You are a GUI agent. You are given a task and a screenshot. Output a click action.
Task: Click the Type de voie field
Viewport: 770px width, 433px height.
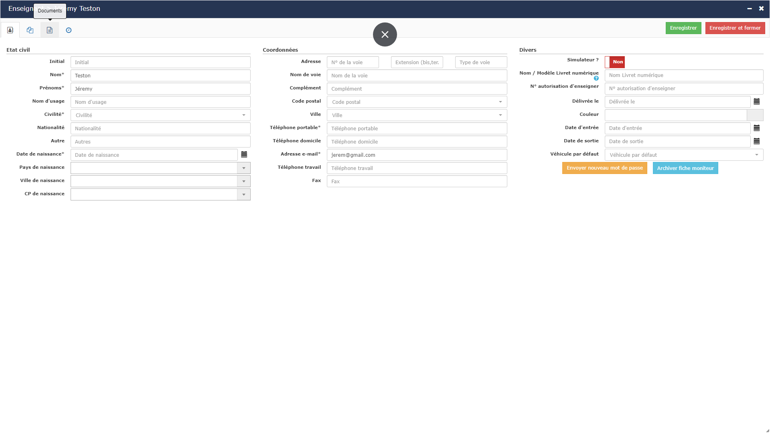[481, 62]
